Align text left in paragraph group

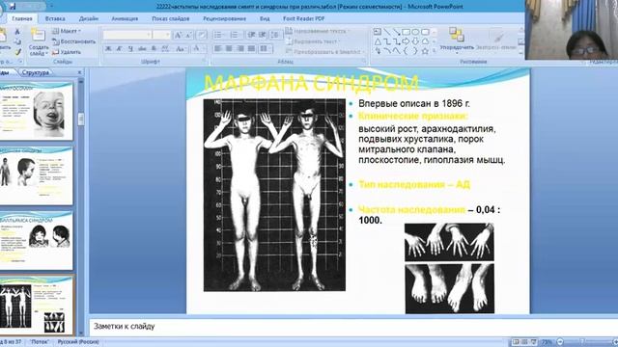pyautogui.click(x=218, y=48)
